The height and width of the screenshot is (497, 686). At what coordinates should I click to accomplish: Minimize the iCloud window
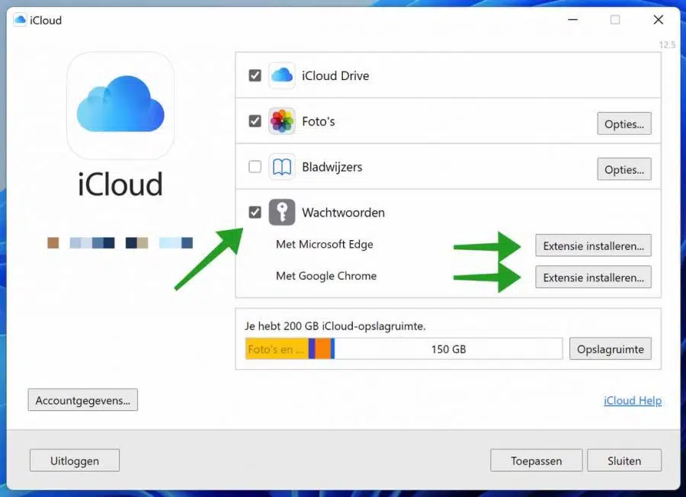point(572,20)
